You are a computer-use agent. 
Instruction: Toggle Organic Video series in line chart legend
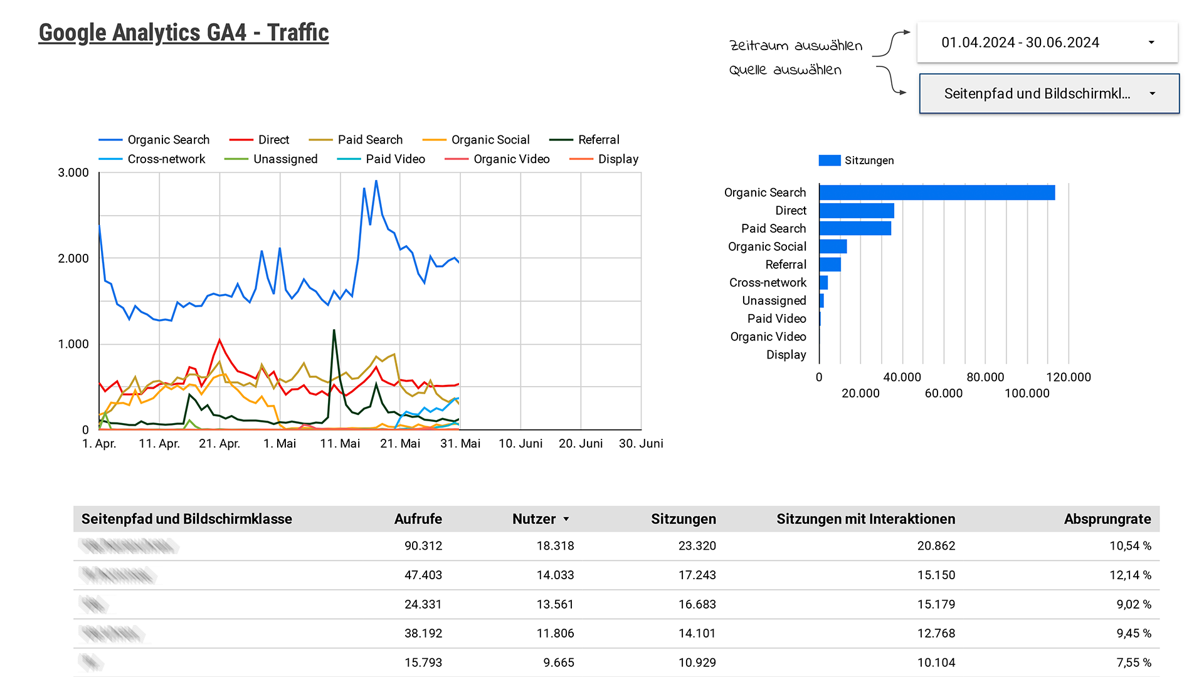497,159
